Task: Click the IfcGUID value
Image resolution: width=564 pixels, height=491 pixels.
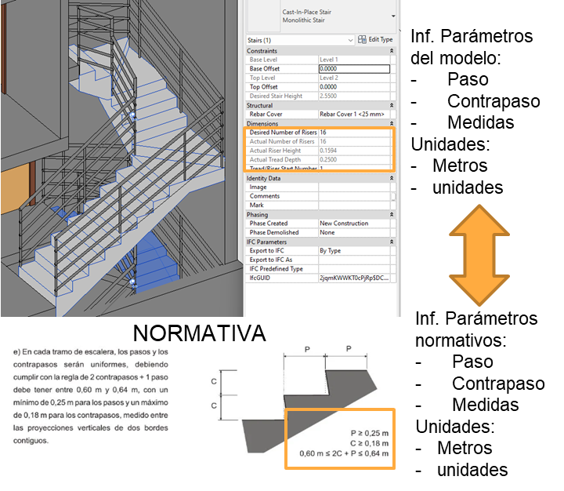Action: click(354, 278)
